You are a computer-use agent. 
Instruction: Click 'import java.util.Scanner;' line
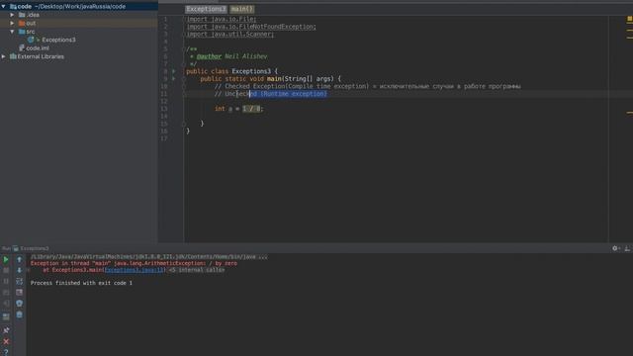(x=230, y=34)
